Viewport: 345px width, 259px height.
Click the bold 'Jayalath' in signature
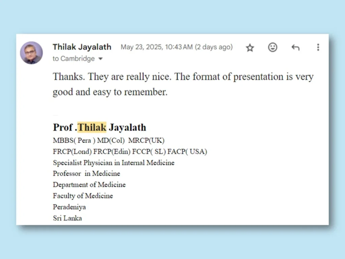(x=127, y=127)
